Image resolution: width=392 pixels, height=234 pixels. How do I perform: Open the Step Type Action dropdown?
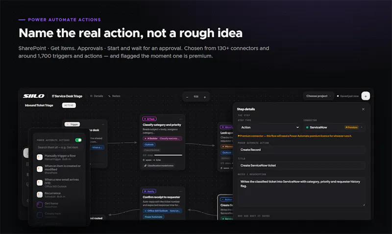(269, 128)
